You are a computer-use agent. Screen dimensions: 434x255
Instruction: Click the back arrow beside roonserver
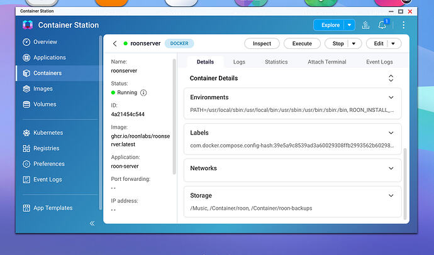(x=115, y=43)
